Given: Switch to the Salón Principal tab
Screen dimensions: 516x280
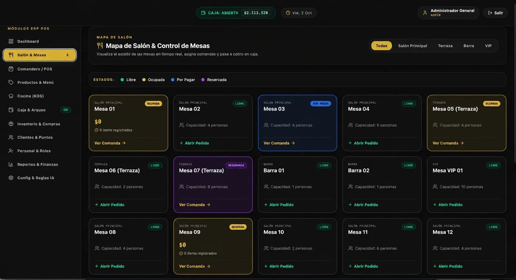Looking at the screenshot, I should pos(412,46).
